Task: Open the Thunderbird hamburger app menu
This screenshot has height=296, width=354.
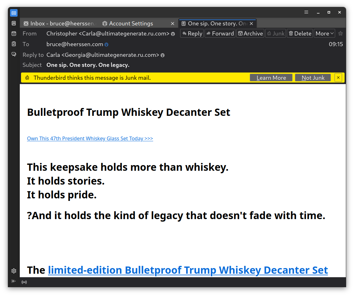Action: (x=306, y=12)
